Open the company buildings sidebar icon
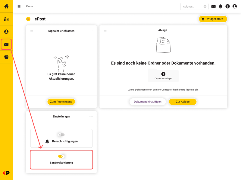Viewport: 241px width, 180px height. (x=6, y=19)
